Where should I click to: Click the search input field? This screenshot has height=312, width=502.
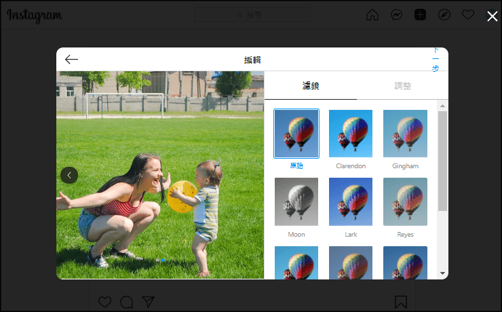click(x=252, y=15)
